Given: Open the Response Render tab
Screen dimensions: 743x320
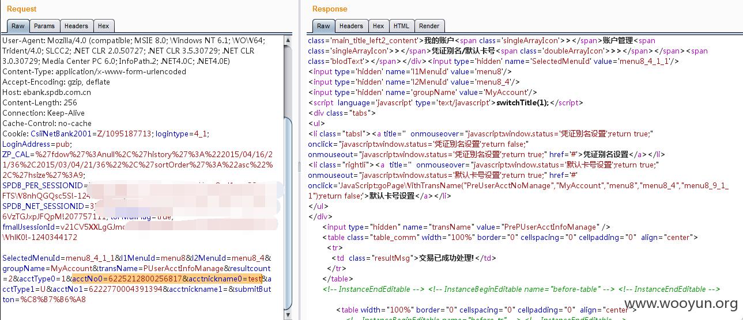Looking at the screenshot, I should click(x=429, y=26).
